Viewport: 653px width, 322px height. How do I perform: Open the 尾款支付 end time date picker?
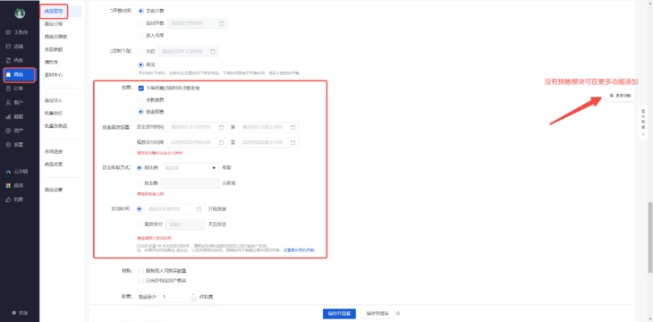[x=268, y=142]
